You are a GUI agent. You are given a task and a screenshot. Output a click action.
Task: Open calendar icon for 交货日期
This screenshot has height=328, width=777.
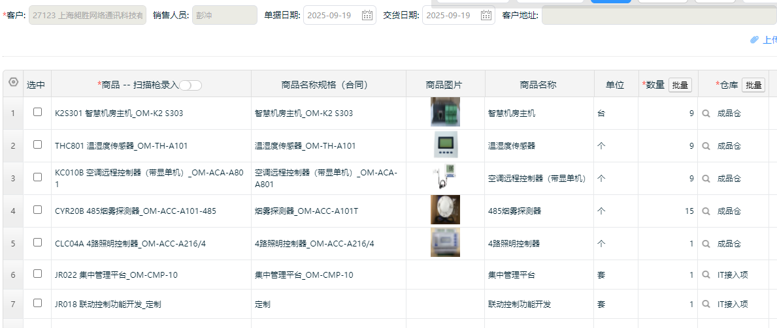pos(486,15)
